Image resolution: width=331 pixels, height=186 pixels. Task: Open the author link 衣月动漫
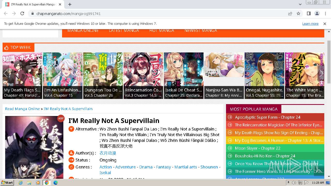[x=108, y=153]
